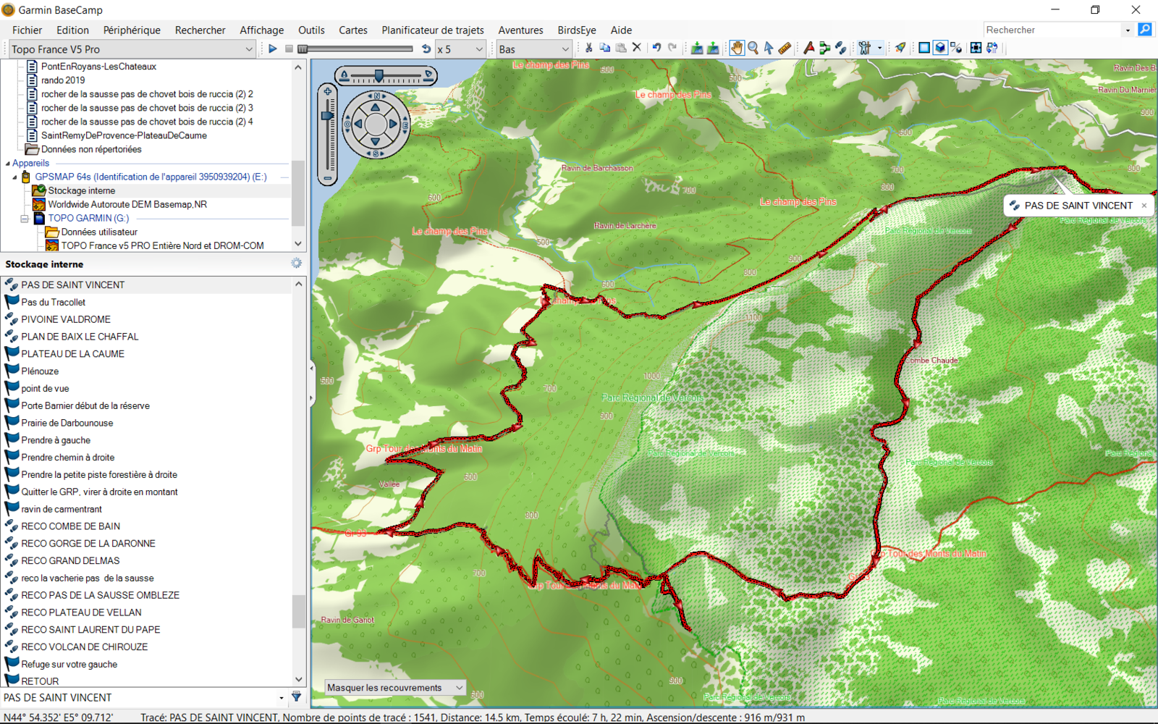Undo last action with the undo arrow
Image resolution: width=1158 pixels, height=724 pixels.
click(x=656, y=48)
